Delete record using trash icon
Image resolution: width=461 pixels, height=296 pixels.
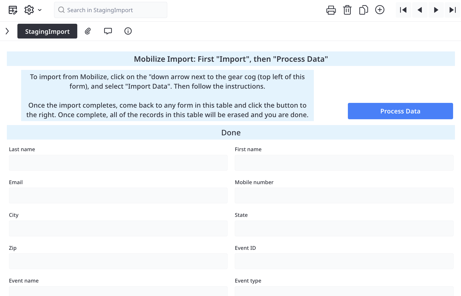(x=347, y=10)
